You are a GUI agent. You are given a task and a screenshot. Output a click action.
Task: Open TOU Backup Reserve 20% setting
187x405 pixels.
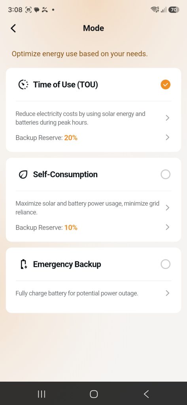(93, 137)
